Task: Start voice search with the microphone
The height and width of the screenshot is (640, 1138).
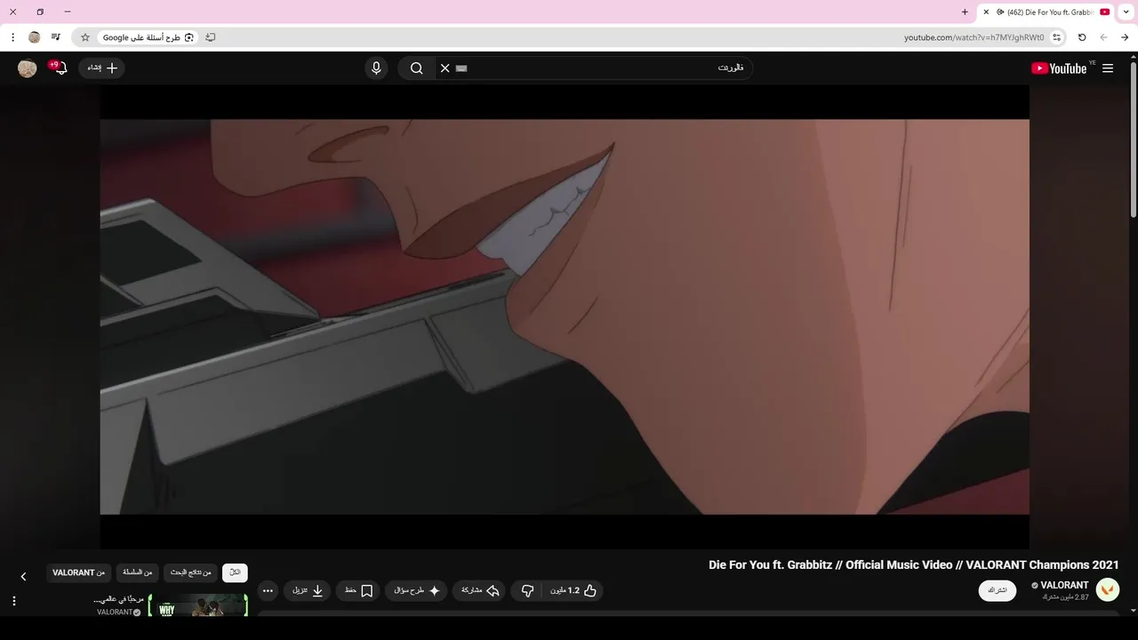Action: 376,68
